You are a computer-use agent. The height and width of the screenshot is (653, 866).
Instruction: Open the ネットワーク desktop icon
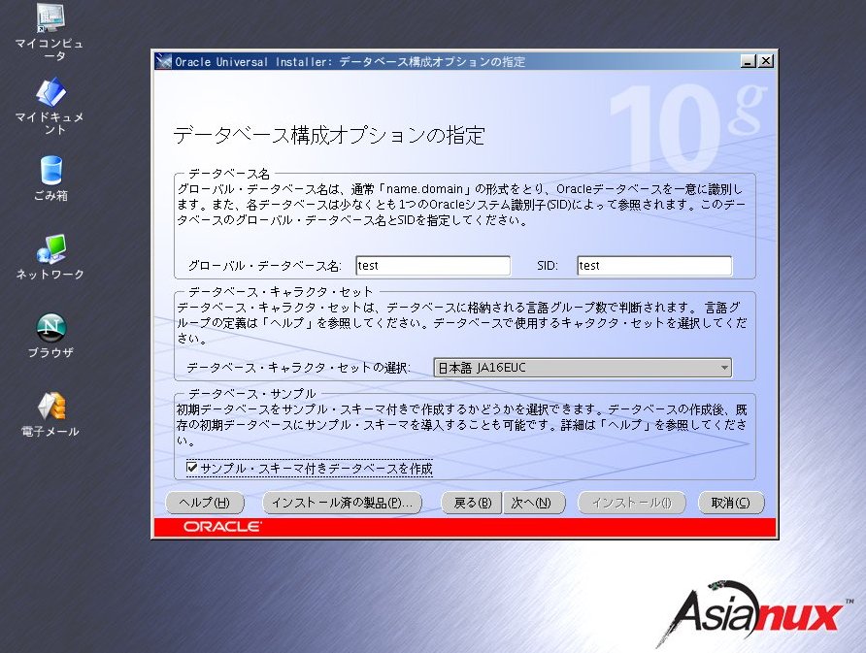pos(50,257)
